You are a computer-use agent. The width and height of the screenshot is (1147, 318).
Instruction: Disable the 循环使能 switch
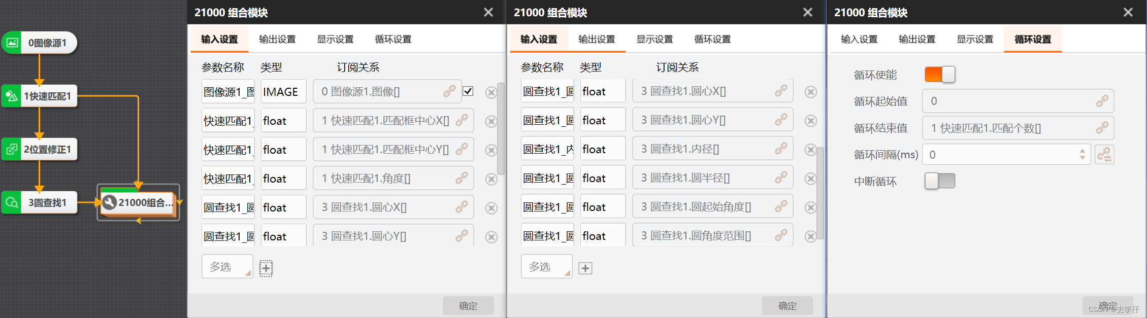pyautogui.click(x=940, y=75)
